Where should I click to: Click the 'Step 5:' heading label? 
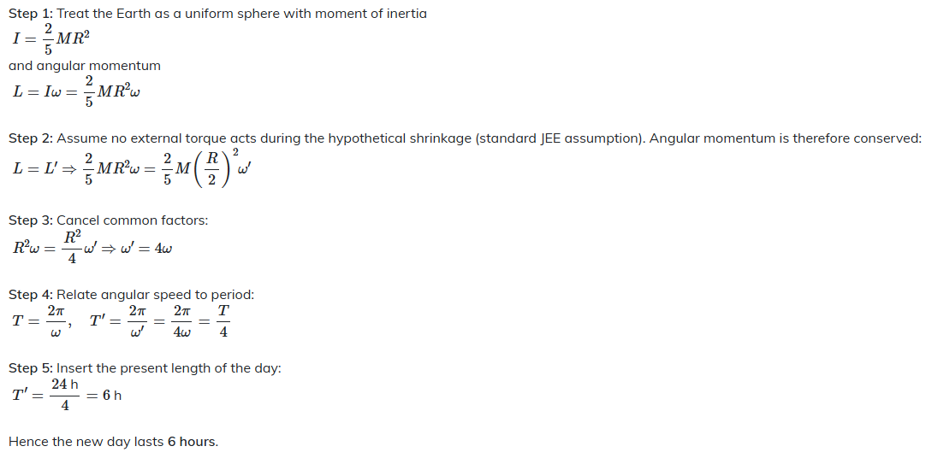31,368
